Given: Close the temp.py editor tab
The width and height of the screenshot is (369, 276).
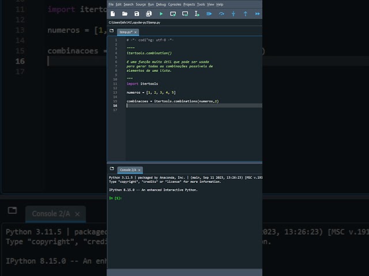Looking at the screenshot, I should click(x=135, y=32).
